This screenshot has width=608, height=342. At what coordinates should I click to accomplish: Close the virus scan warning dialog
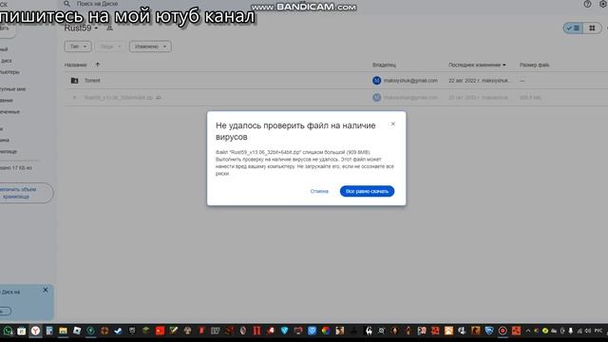click(x=392, y=123)
